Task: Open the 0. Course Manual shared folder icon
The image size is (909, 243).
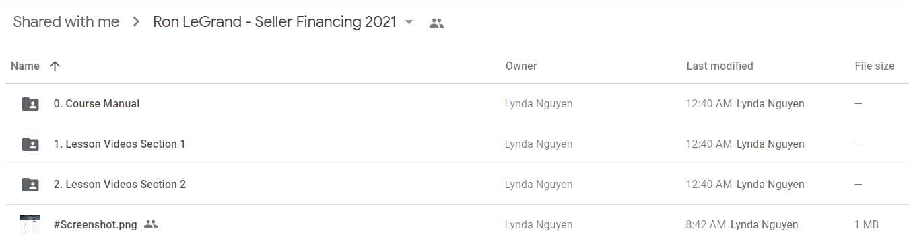Action: tap(30, 104)
